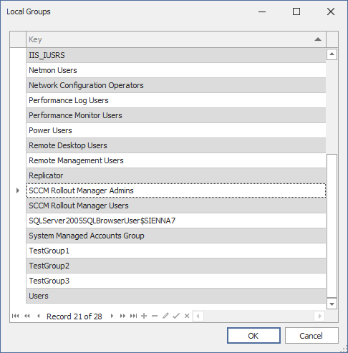Go to first record in navigator

15,316
